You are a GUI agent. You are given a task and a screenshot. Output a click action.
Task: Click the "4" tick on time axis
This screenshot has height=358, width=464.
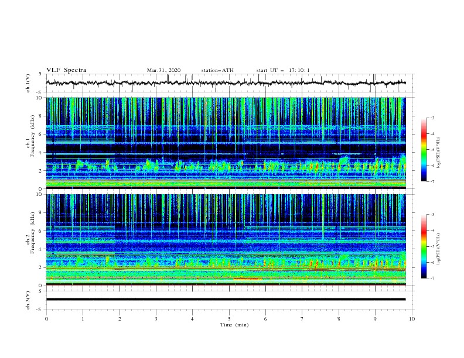[193, 319]
